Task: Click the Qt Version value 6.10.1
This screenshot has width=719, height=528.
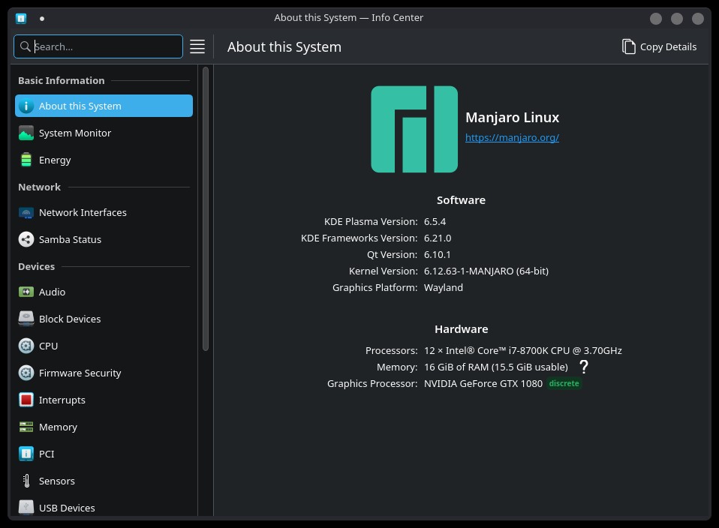Action: (437, 254)
